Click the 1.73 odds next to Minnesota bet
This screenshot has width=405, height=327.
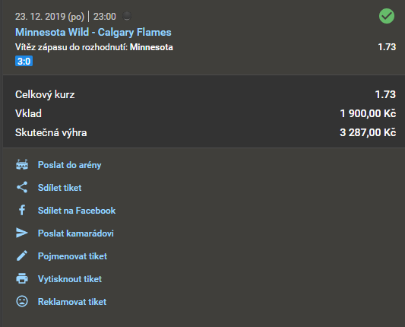click(x=387, y=47)
